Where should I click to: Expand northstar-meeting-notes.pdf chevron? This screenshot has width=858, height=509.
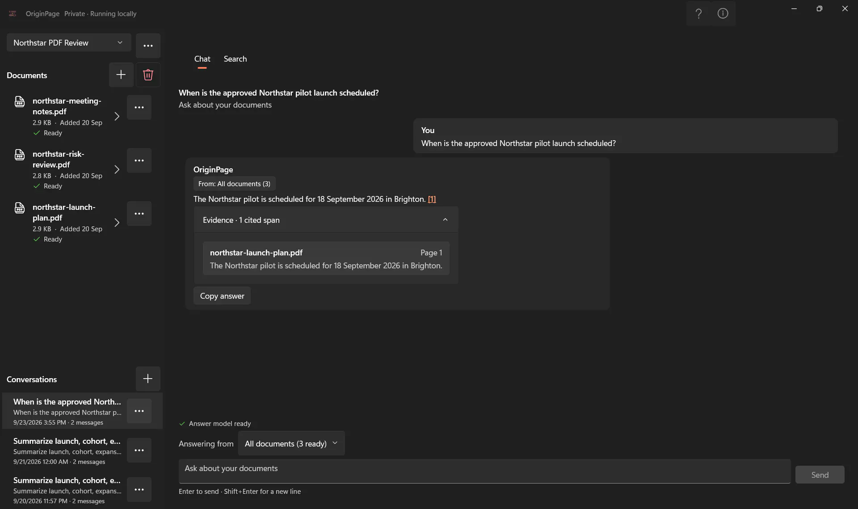117,116
